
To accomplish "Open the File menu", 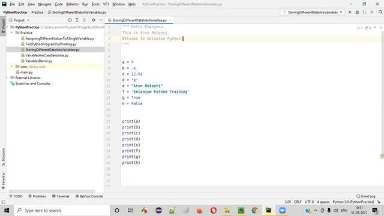I will pos(12,4).
